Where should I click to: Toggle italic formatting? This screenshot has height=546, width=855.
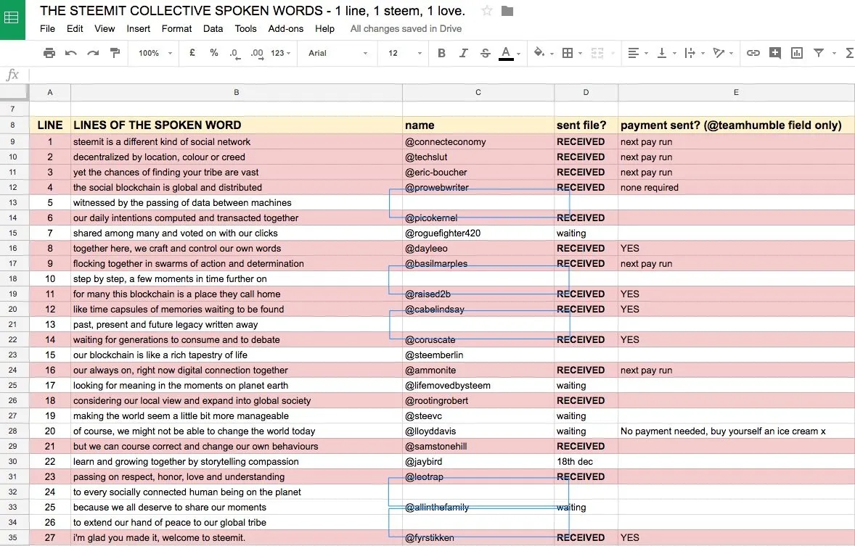[464, 53]
